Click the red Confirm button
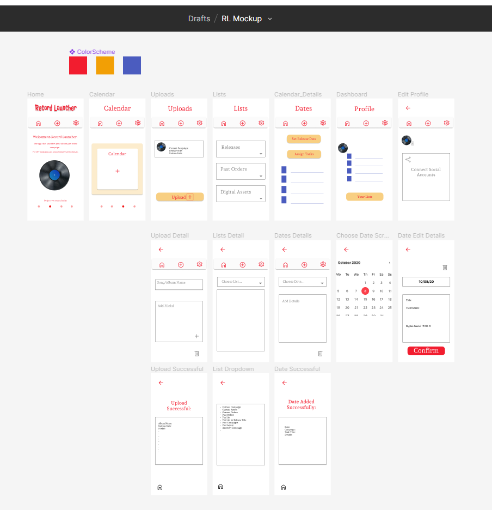This screenshot has height=510, width=492. [426, 351]
